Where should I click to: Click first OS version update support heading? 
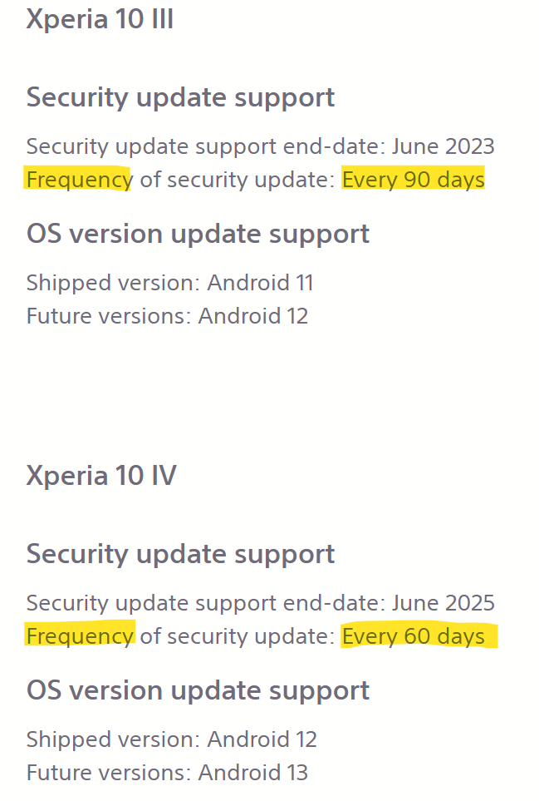198,235
